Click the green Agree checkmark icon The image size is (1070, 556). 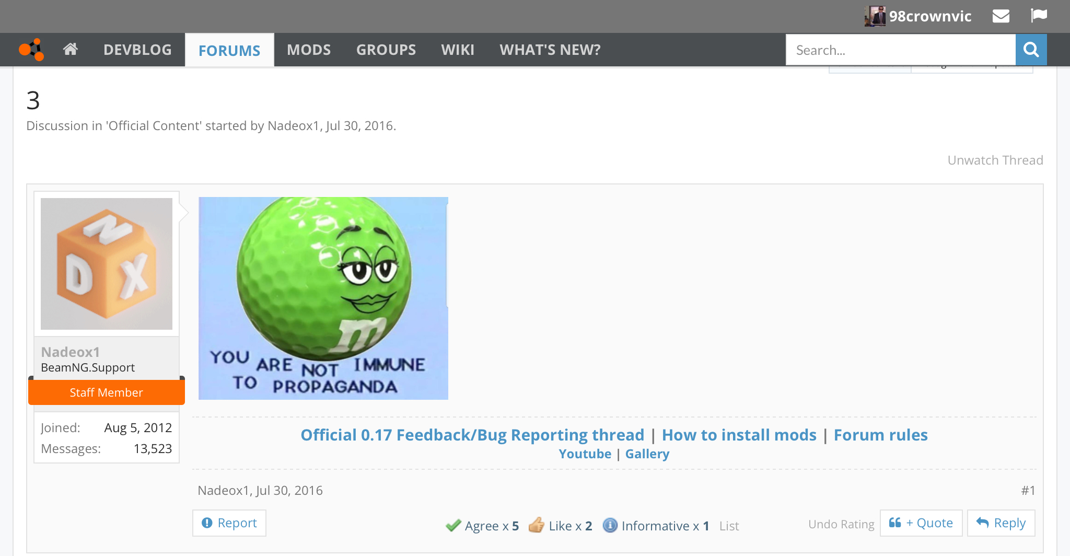click(453, 525)
